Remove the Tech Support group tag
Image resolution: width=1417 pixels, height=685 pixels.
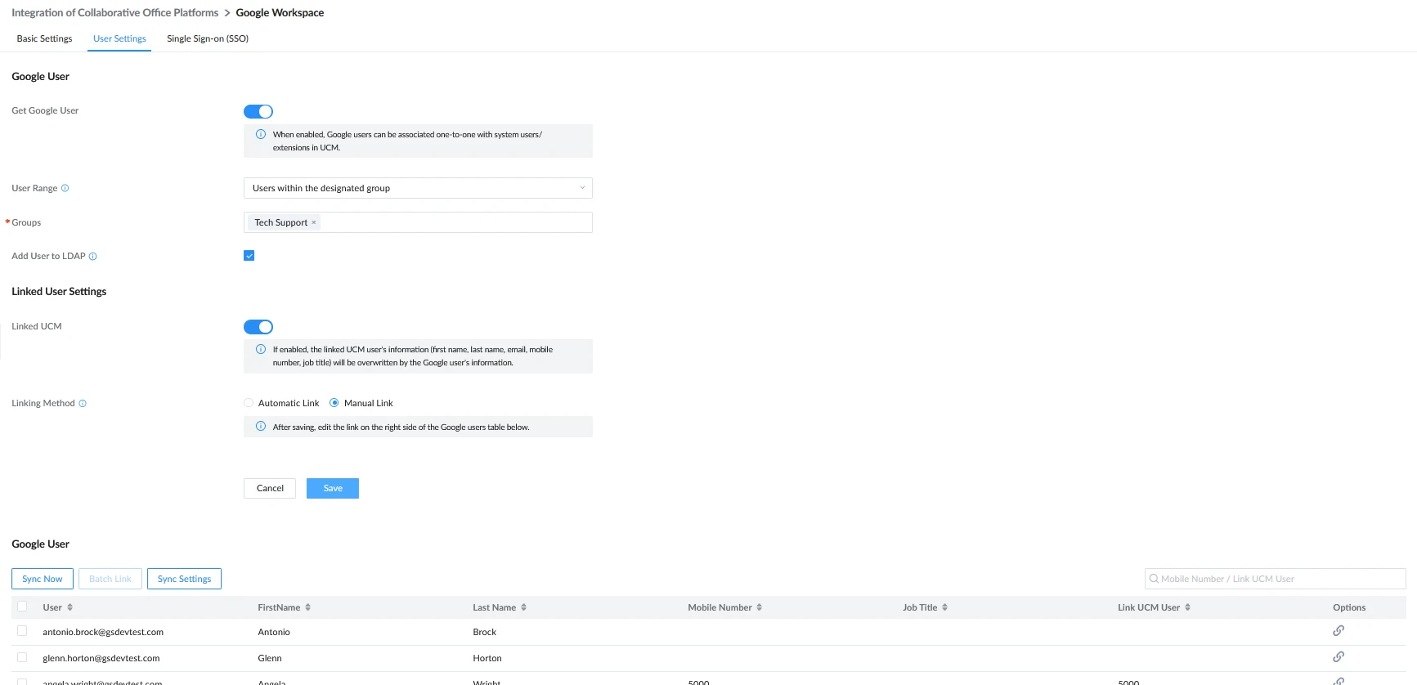click(314, 222)
